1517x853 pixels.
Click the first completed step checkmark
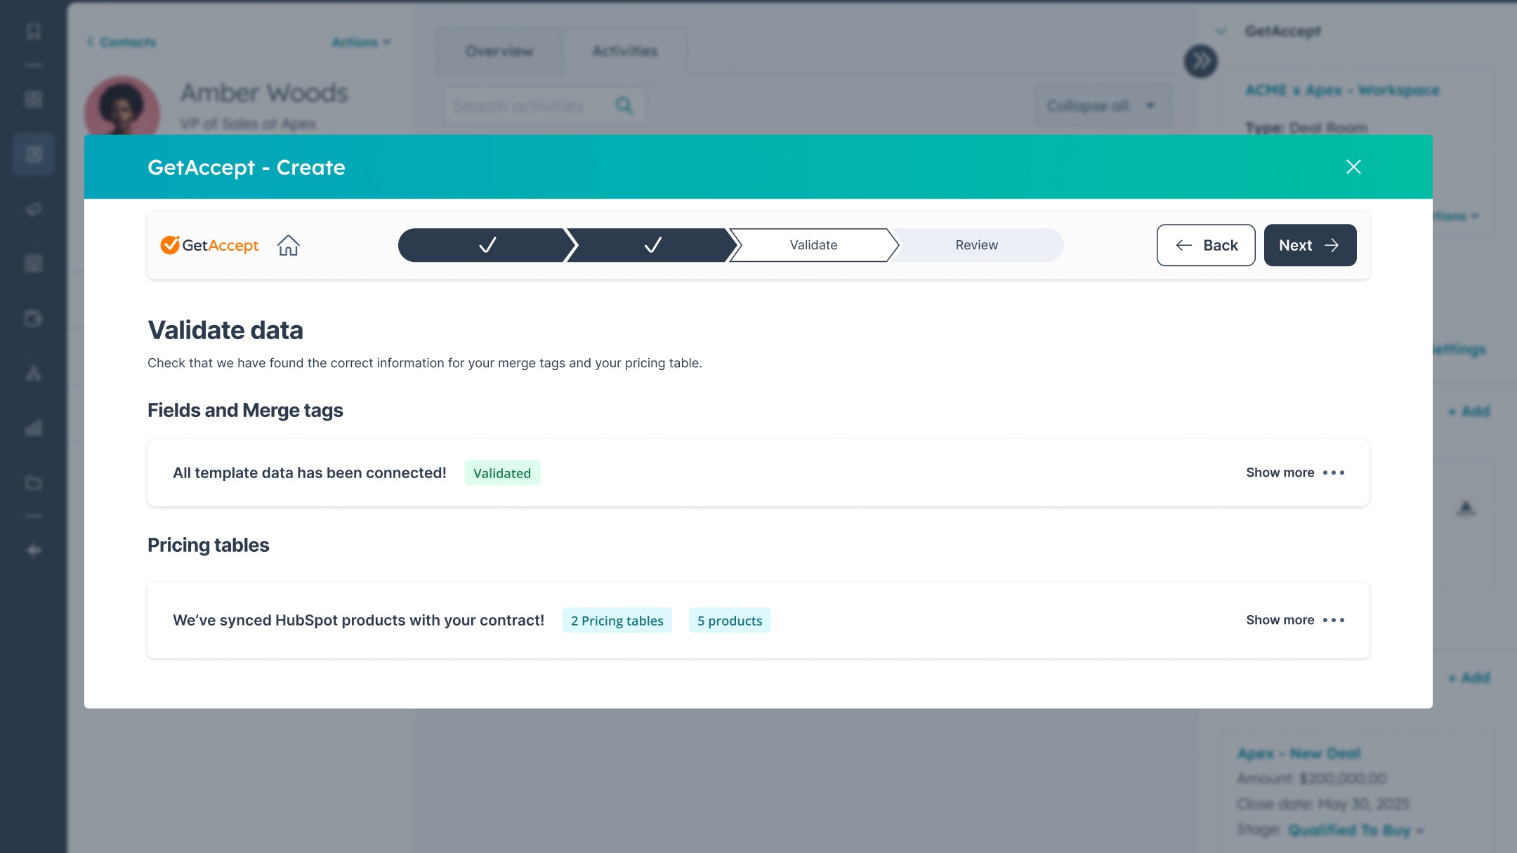click(487, 245)
